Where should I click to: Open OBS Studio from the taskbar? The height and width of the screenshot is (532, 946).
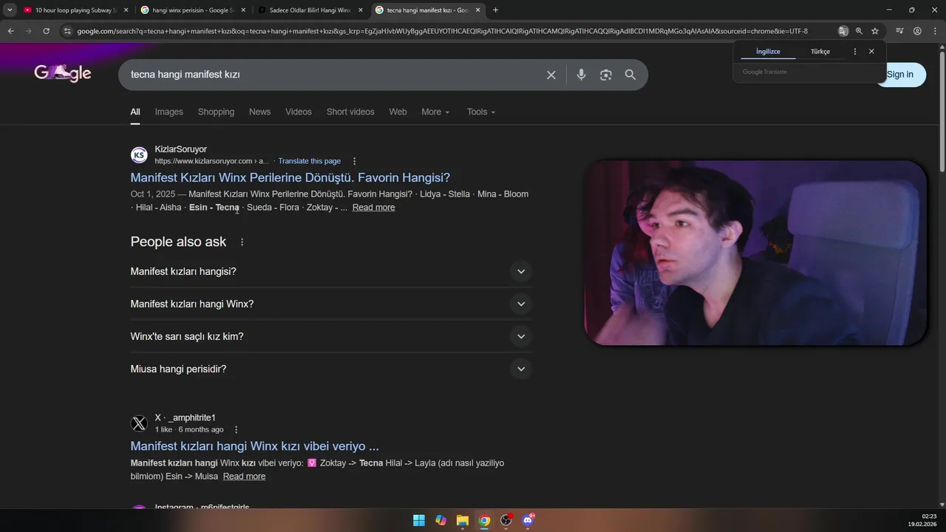coord(506,520)
